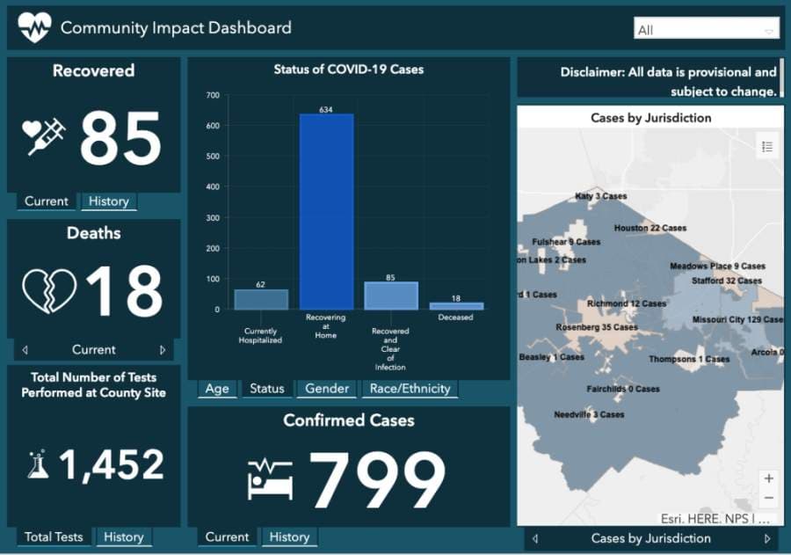The image size is (791, 555).
Task: Click the 634 value above the tallest bar
Action: point(326,110)
